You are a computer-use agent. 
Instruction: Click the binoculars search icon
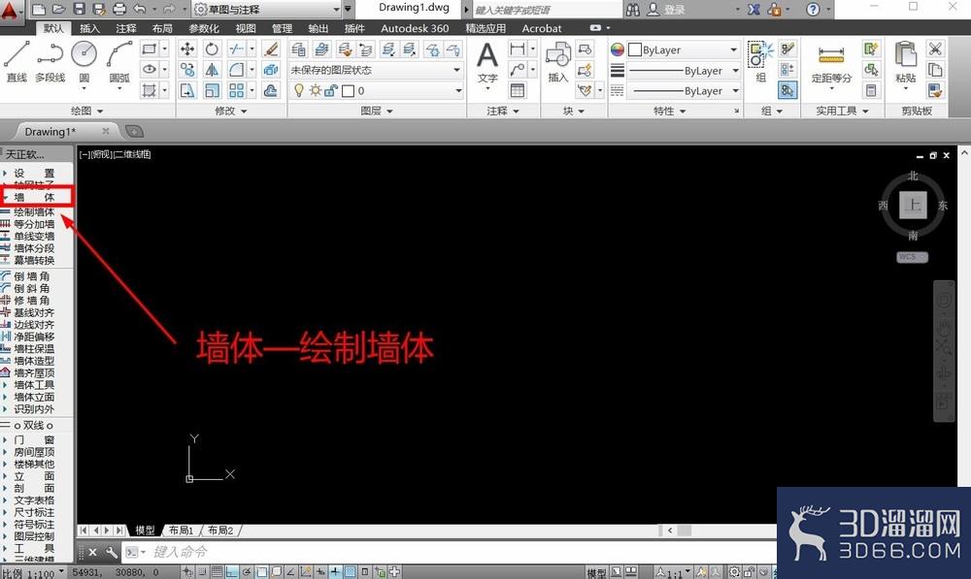tap(632, 10)
